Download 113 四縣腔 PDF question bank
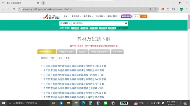 click(73, 70)
